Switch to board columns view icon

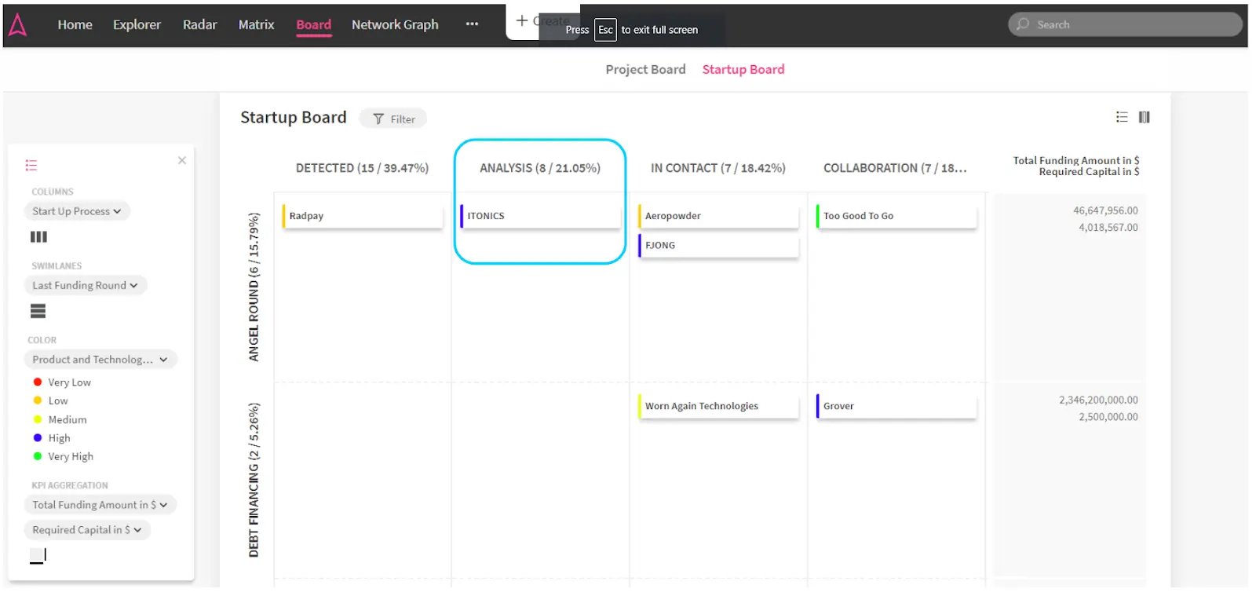(1145, 117)
